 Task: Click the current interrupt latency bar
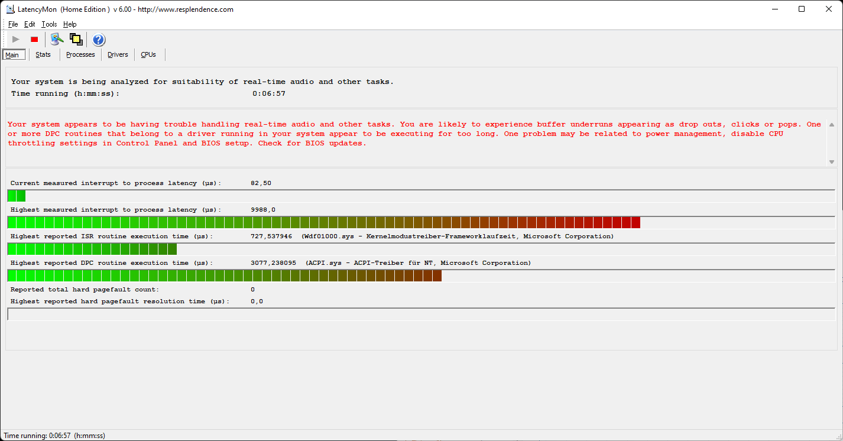click(x=421, y=196)
